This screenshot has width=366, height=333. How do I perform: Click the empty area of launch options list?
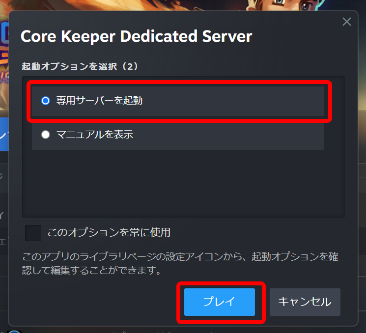coord(183,183)
